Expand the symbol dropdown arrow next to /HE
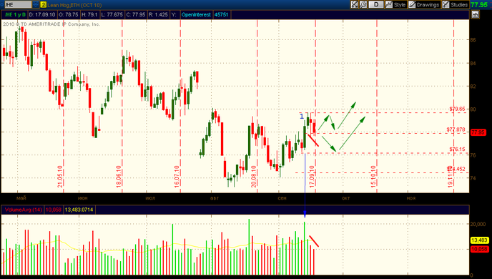The width and height of the screenshot is (492, 279). tap(36, 5)
